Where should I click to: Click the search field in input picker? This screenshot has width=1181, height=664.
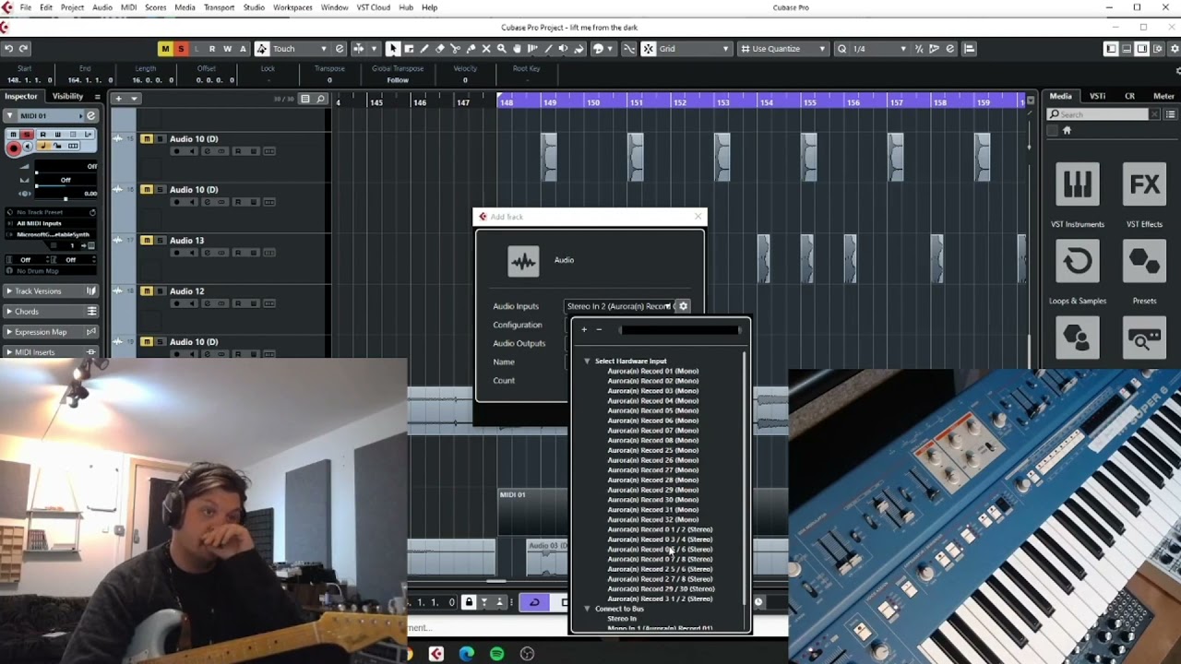681,330
